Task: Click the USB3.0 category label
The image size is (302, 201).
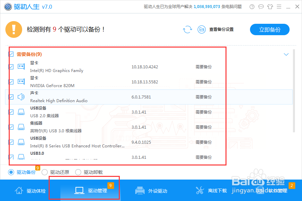Action: click(x=37, y=153)
